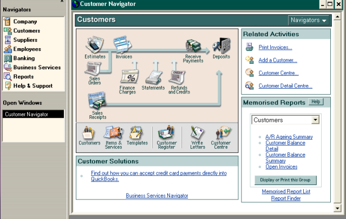Click scrollbar down arrow
This screenshot has height=219, width=346.
[337, 208]
